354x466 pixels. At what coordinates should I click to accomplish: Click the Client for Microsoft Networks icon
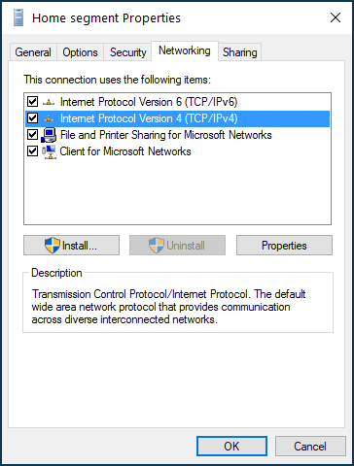(x=49, y=151)
